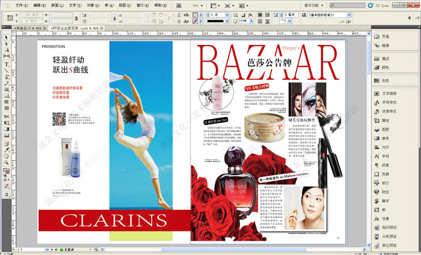The width and height of the screenshot is (421, 255).
Task: Select the Gradient Swatch tool
Action: point(7,129)
